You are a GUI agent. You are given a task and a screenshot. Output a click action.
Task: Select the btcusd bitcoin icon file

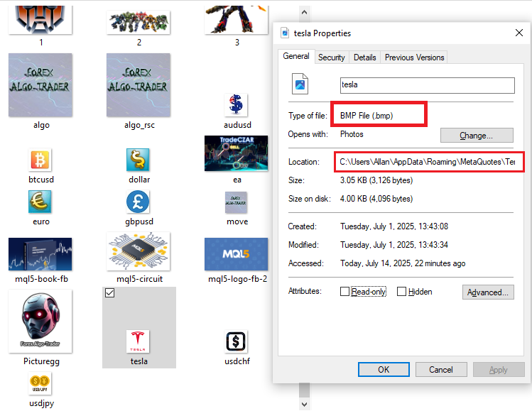click(x=40, y=160)
